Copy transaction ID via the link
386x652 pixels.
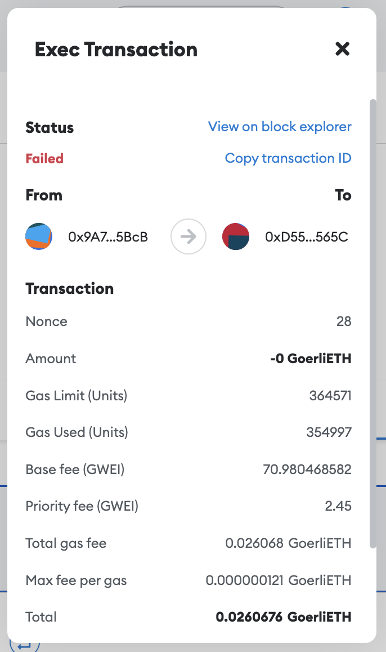[x=288, y=158]
